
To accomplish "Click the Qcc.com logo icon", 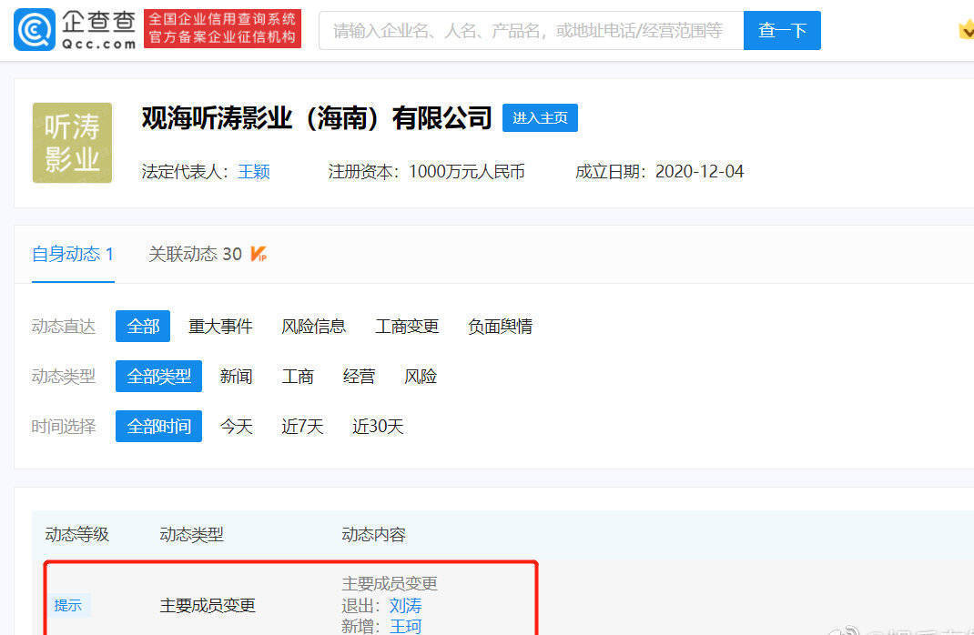I will tap(35, 29).
